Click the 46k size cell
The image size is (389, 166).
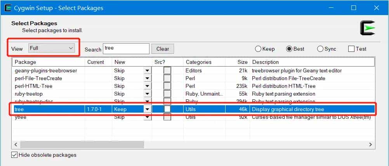[243, 110]
